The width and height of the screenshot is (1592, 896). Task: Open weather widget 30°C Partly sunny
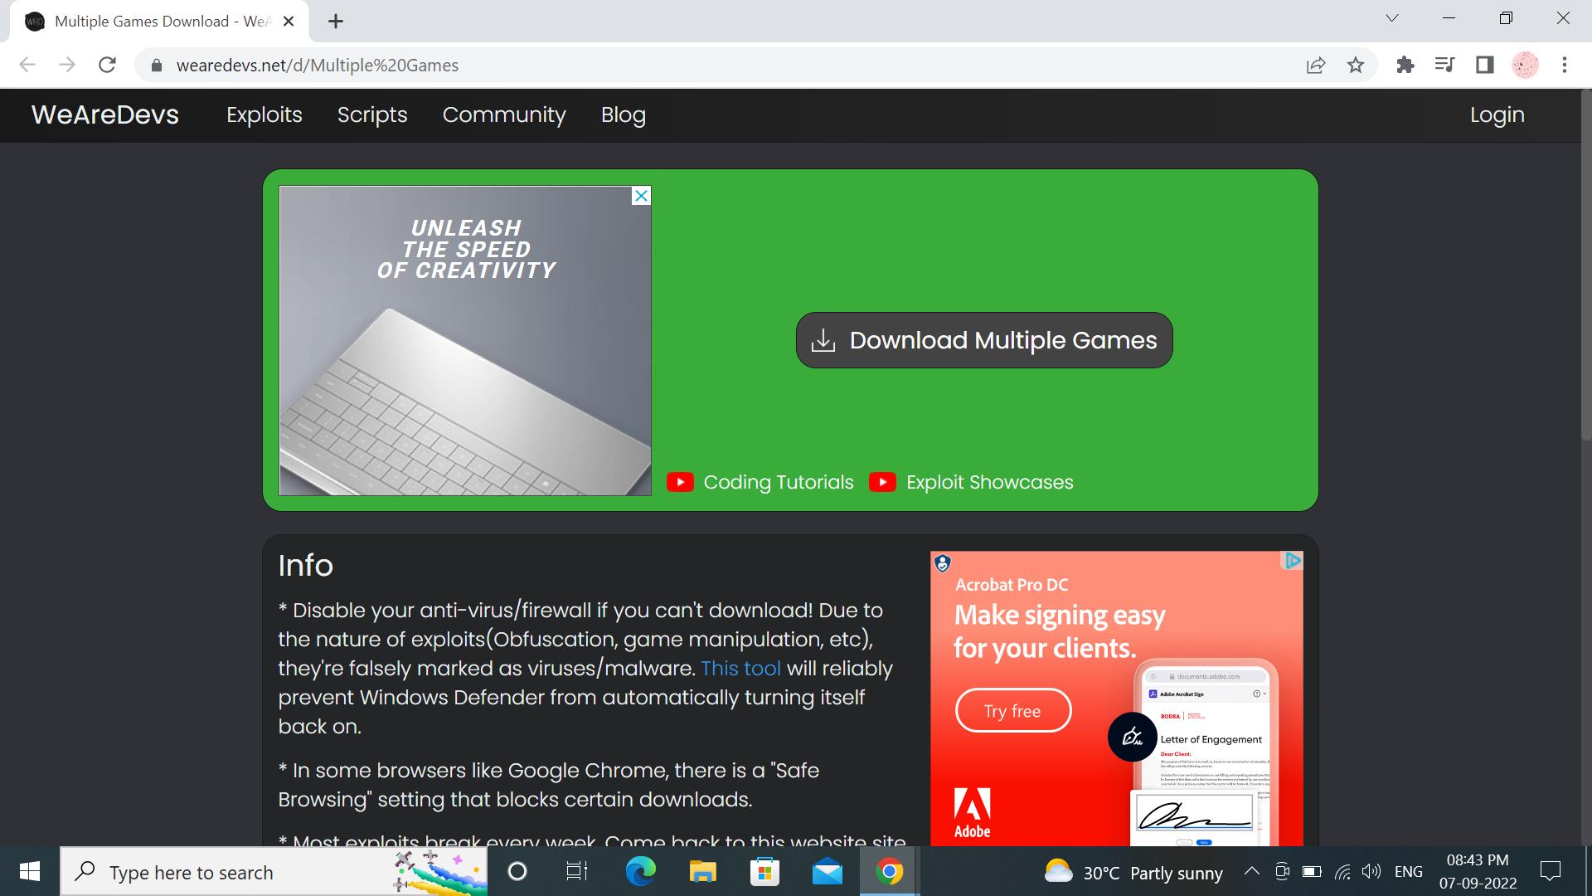[x=1133, y=872]
